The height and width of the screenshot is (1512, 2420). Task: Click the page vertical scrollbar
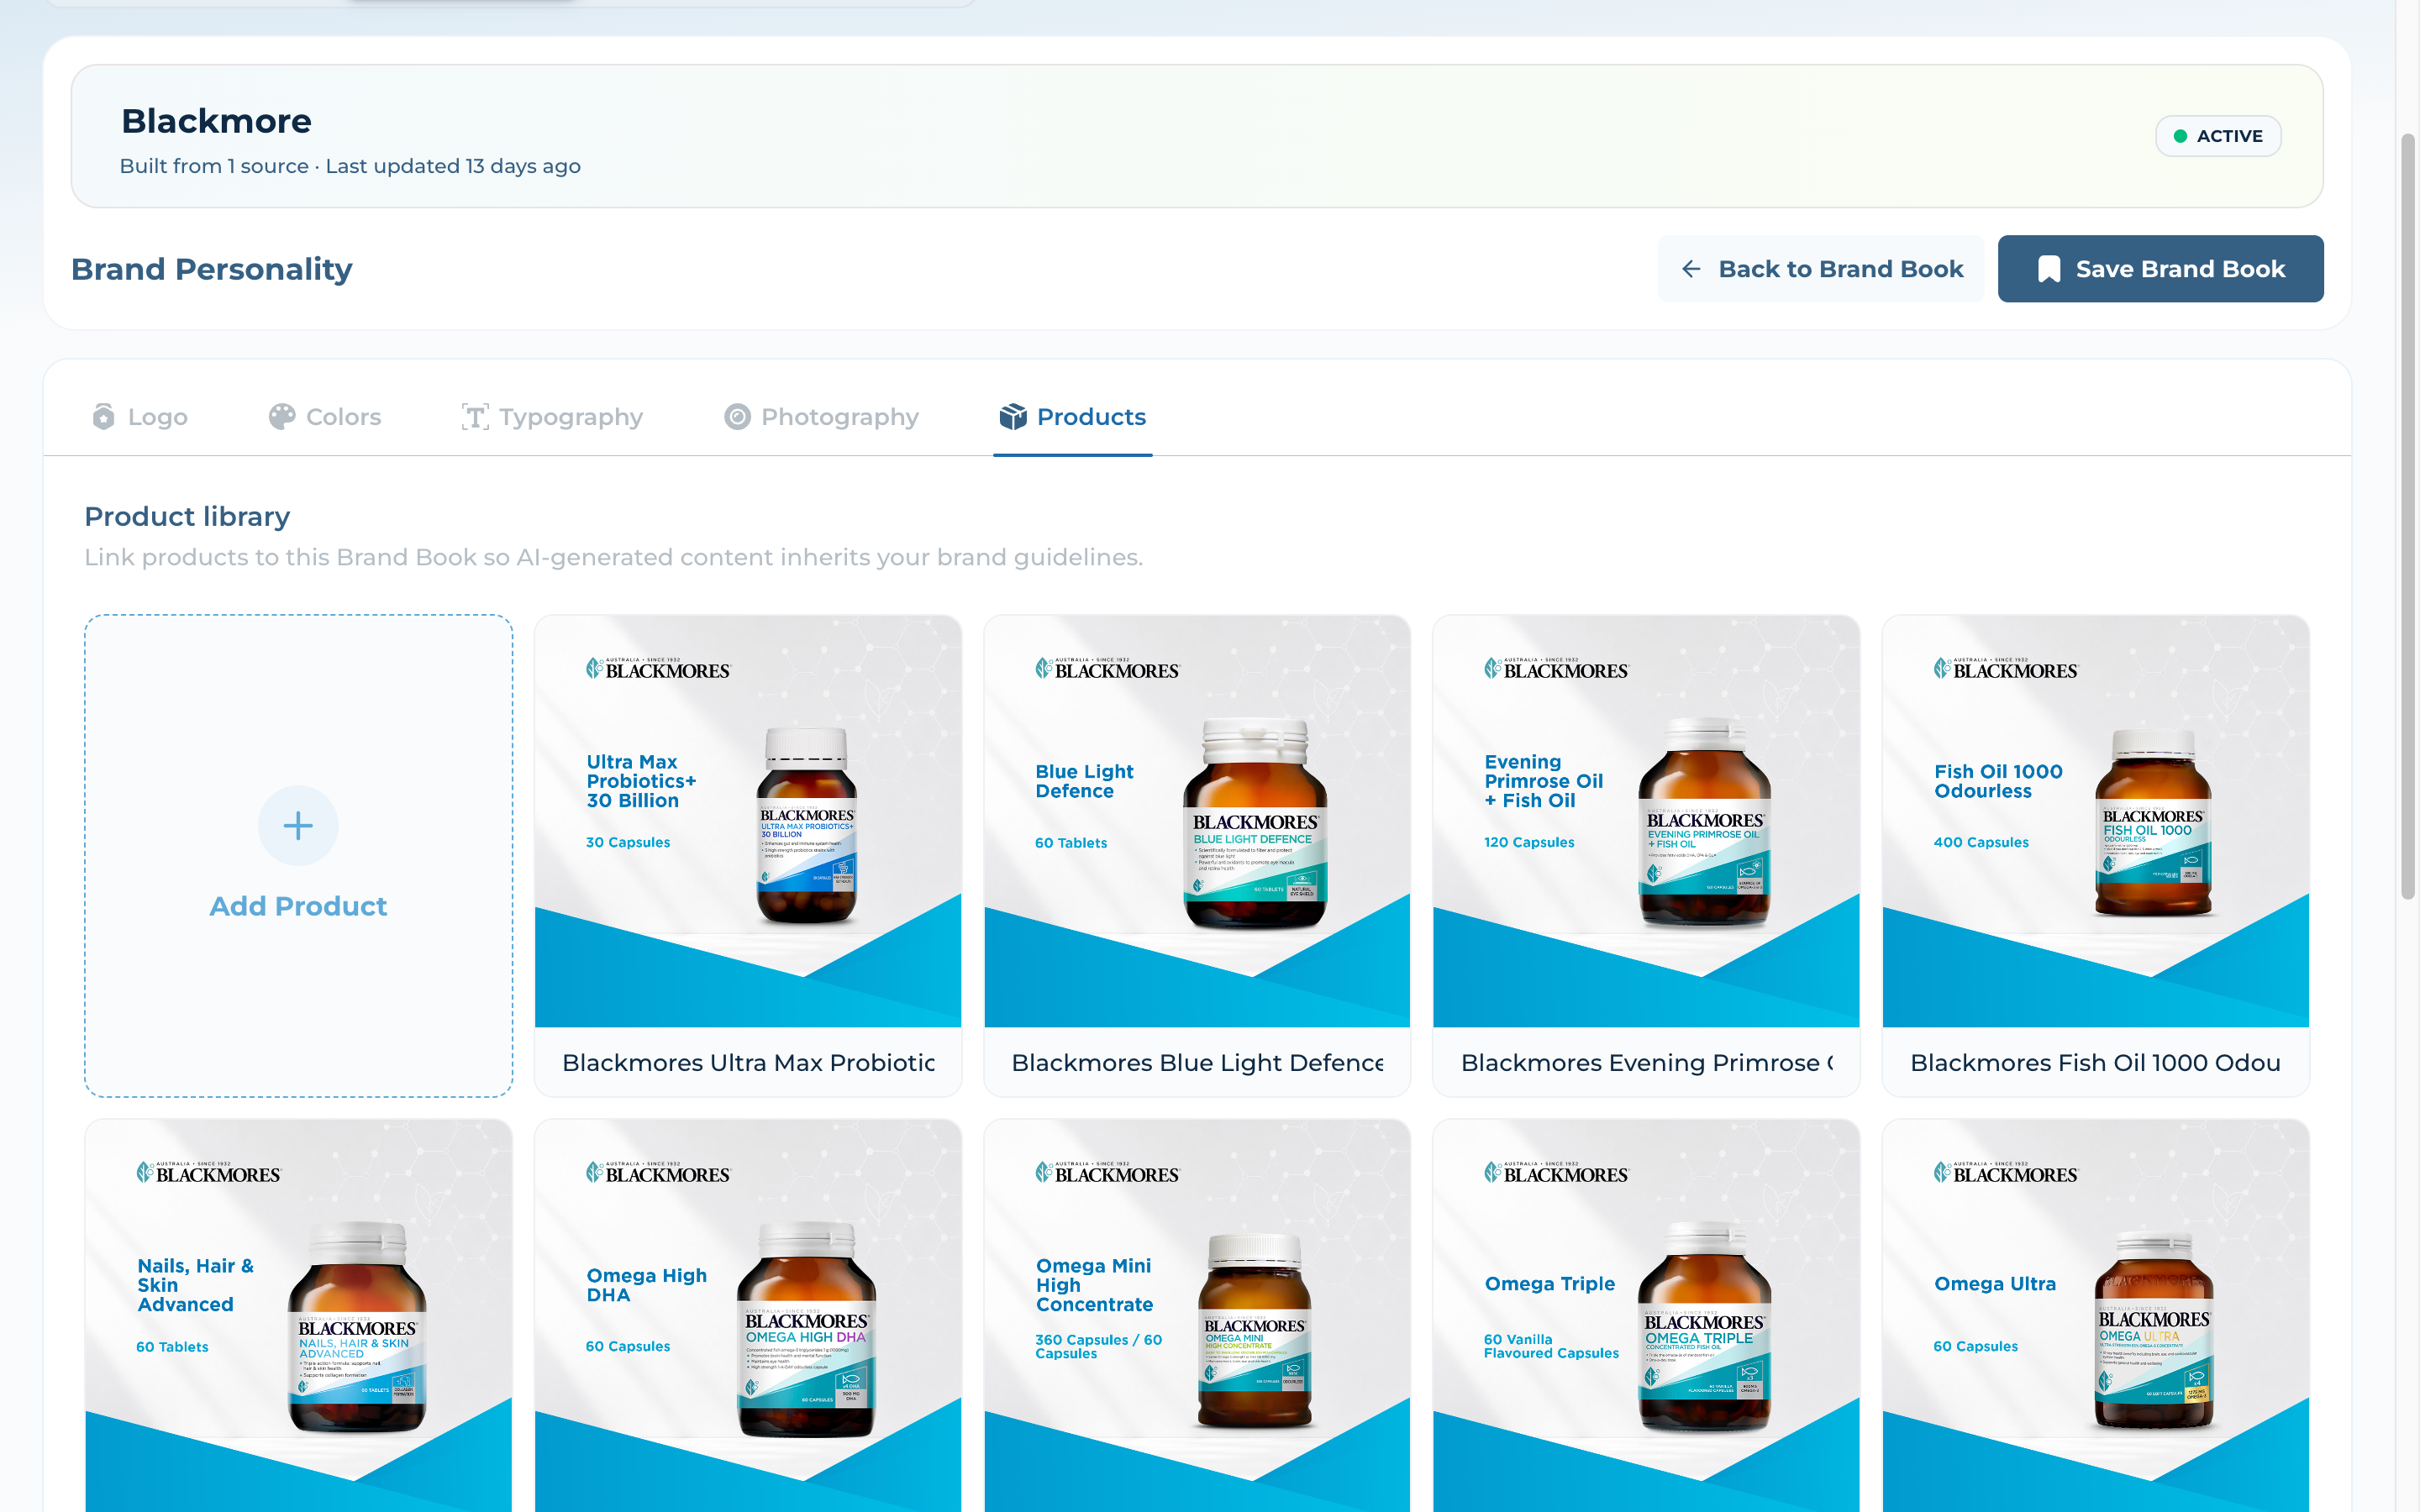click(2408, 516)
